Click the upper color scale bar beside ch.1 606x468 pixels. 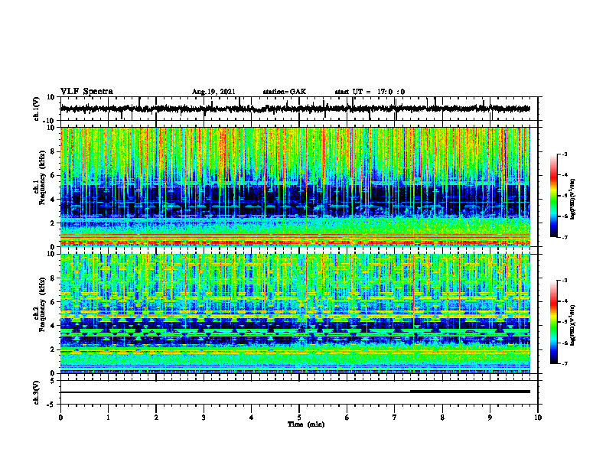(554, 196)
